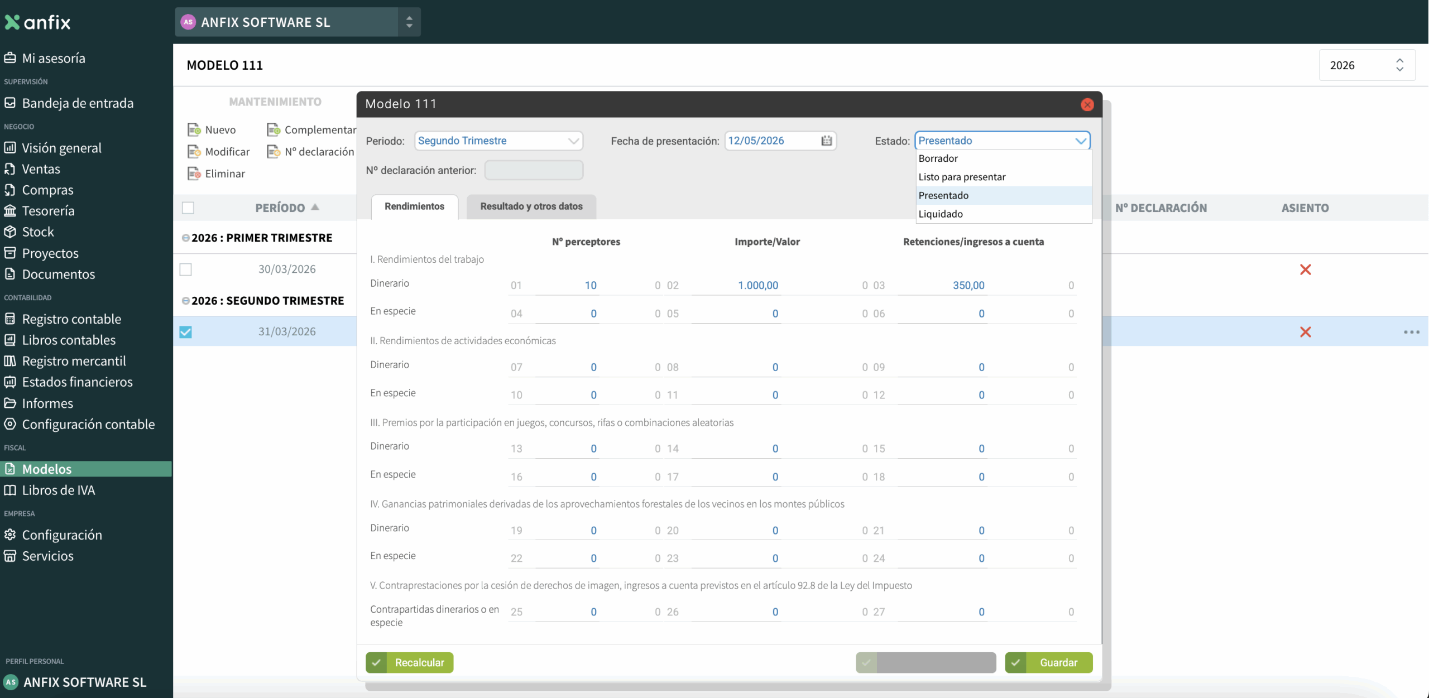This screenshot has width=1429, height=698.
Task: Open calendar picker for Fecha de presentación
Action: 827,141
